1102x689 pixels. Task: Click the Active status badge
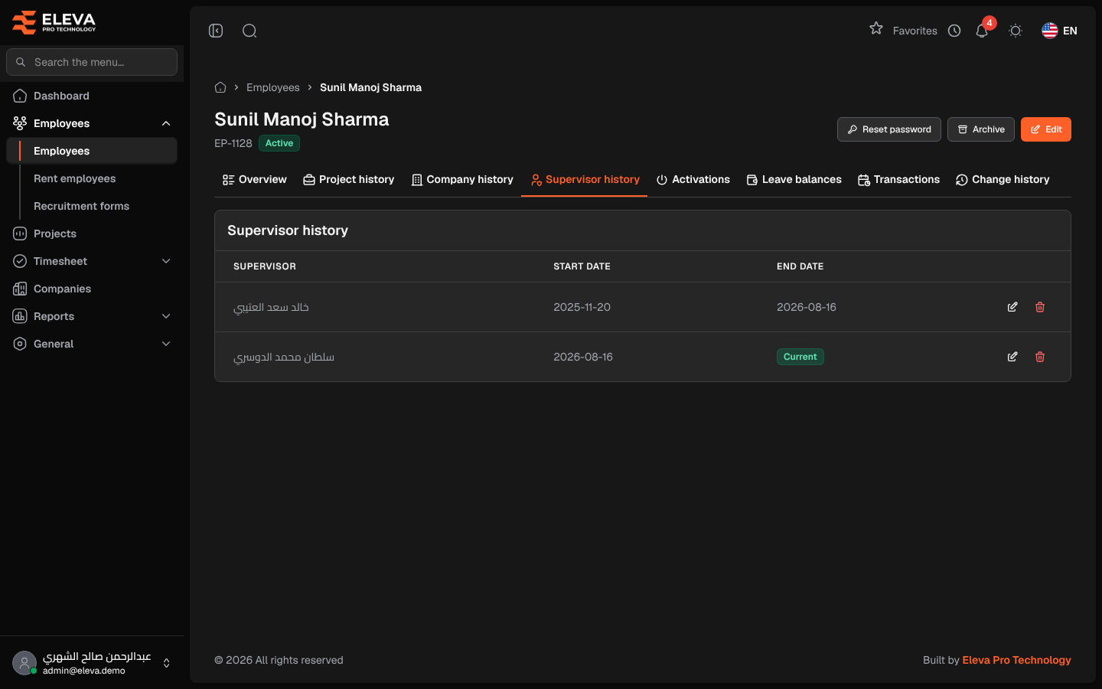click(279, 143)
